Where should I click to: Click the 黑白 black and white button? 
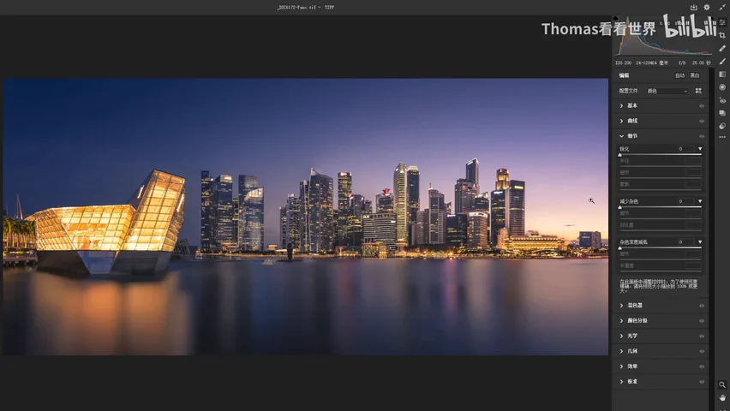[x=695, y=75]
